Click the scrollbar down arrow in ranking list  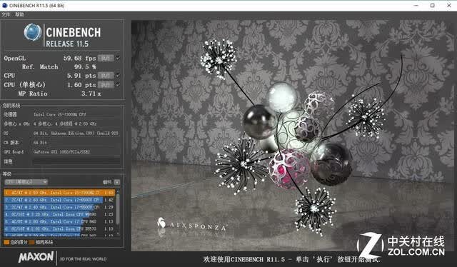pos(118,233)
